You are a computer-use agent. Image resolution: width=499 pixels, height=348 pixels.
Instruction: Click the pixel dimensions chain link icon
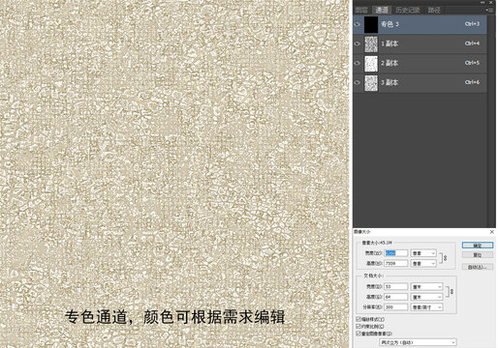(x=445, y=258)
